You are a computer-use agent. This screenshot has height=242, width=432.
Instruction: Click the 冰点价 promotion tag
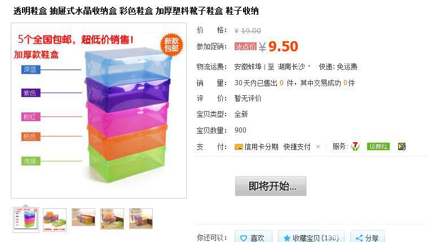tap(245, 46)
